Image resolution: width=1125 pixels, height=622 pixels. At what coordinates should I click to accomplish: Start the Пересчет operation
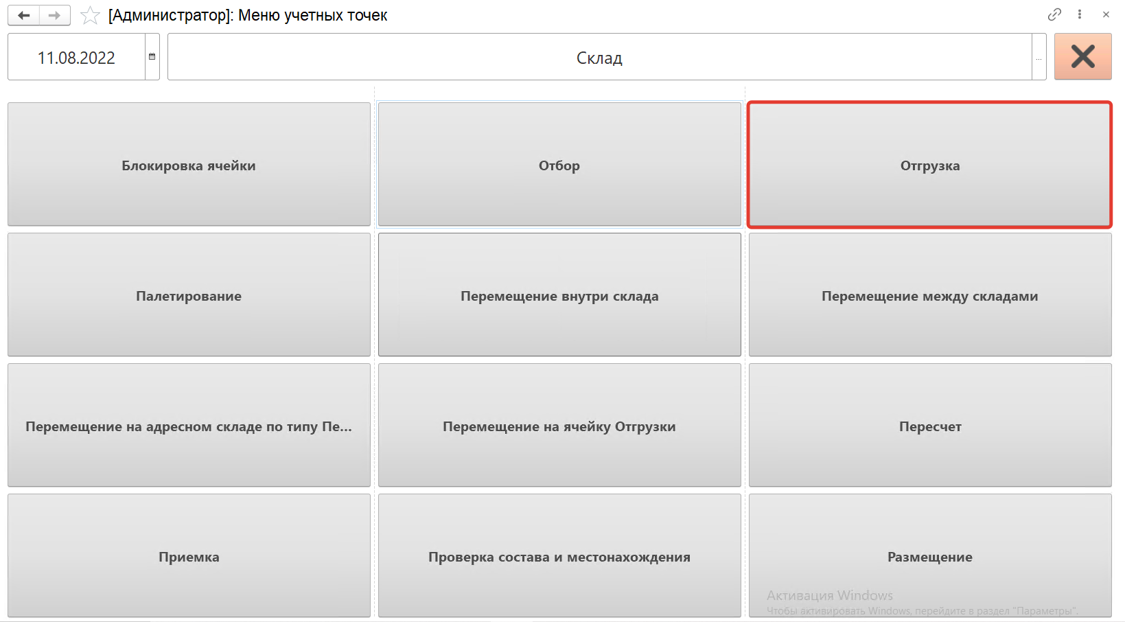click(929, 426)
